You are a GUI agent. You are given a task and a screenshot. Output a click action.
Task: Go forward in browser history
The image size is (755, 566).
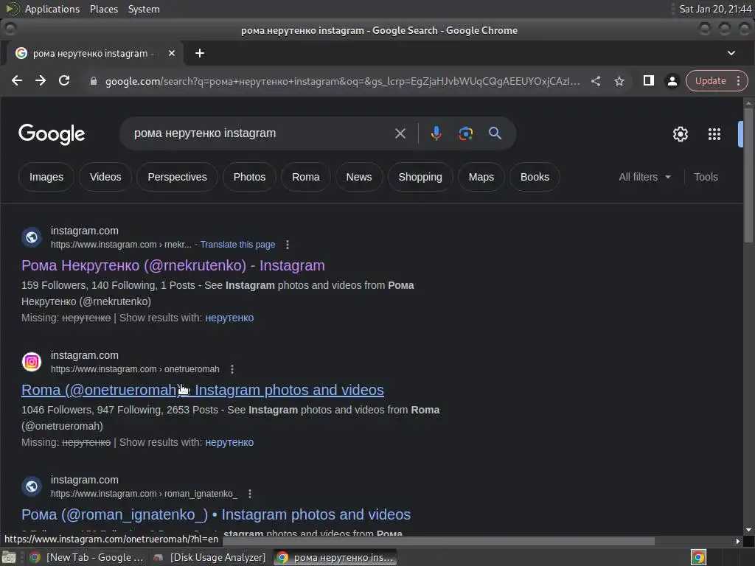[x=41, y=81]
